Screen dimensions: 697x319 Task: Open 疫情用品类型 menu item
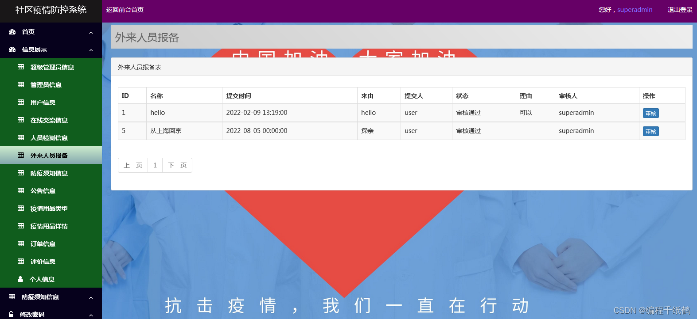coord(51,209)
